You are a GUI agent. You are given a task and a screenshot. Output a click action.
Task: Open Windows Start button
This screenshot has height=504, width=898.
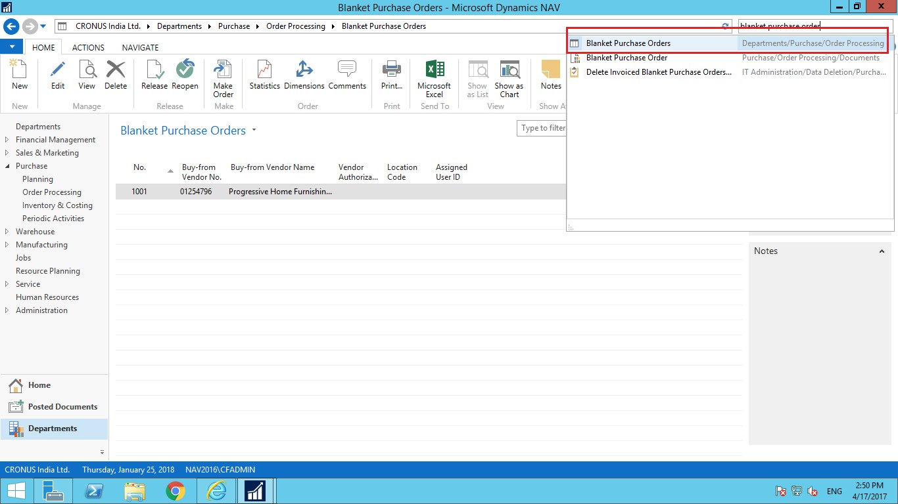coord(16,491)
